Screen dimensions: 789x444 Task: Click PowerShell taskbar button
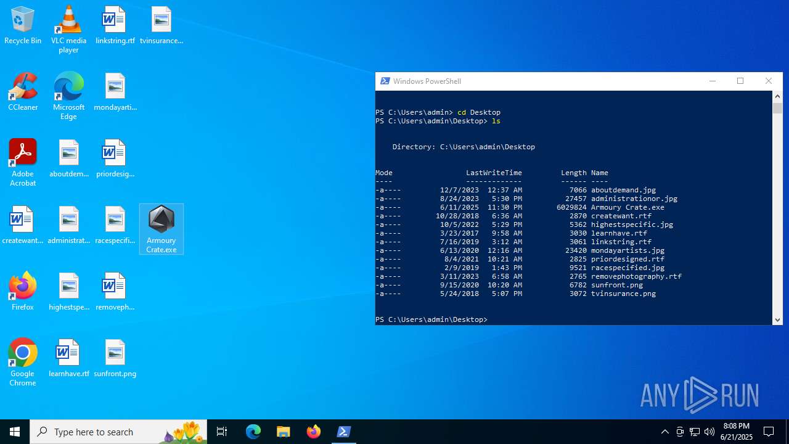point(344,432)
